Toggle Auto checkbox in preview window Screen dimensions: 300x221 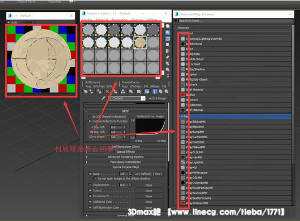[x=9, y=22]
